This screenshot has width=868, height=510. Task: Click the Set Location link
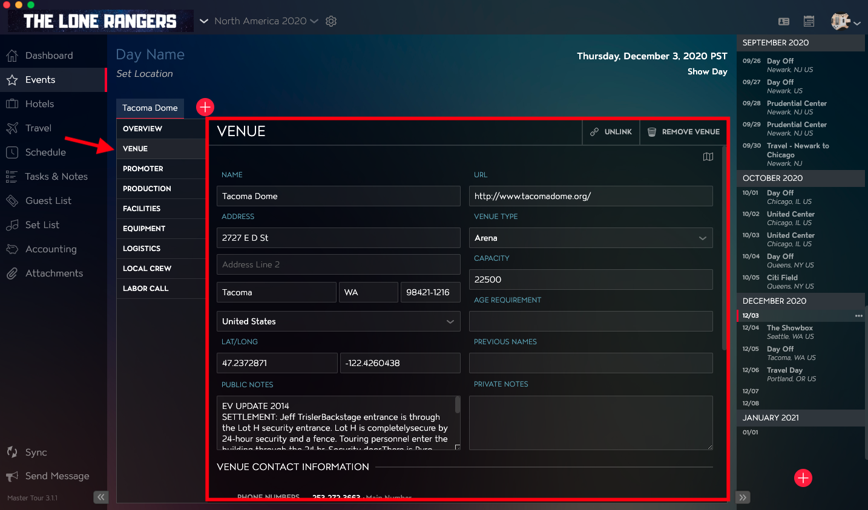(x=145, y=74)
